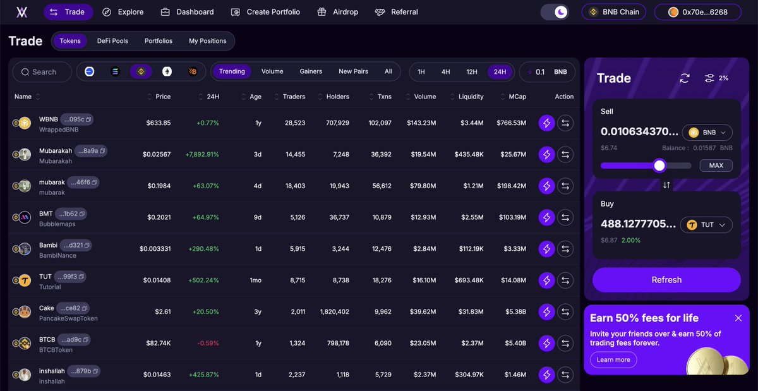Sort table by Liquidity column

(x=467, y=97)
